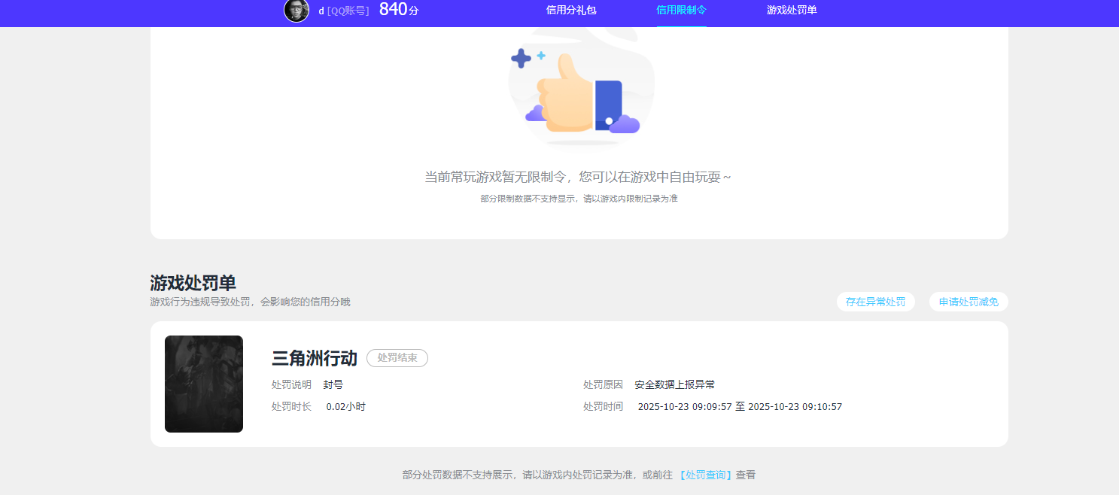Click the user avatar in header
The width and height of the screenshot is (1119, 495).
coord(296,11)
